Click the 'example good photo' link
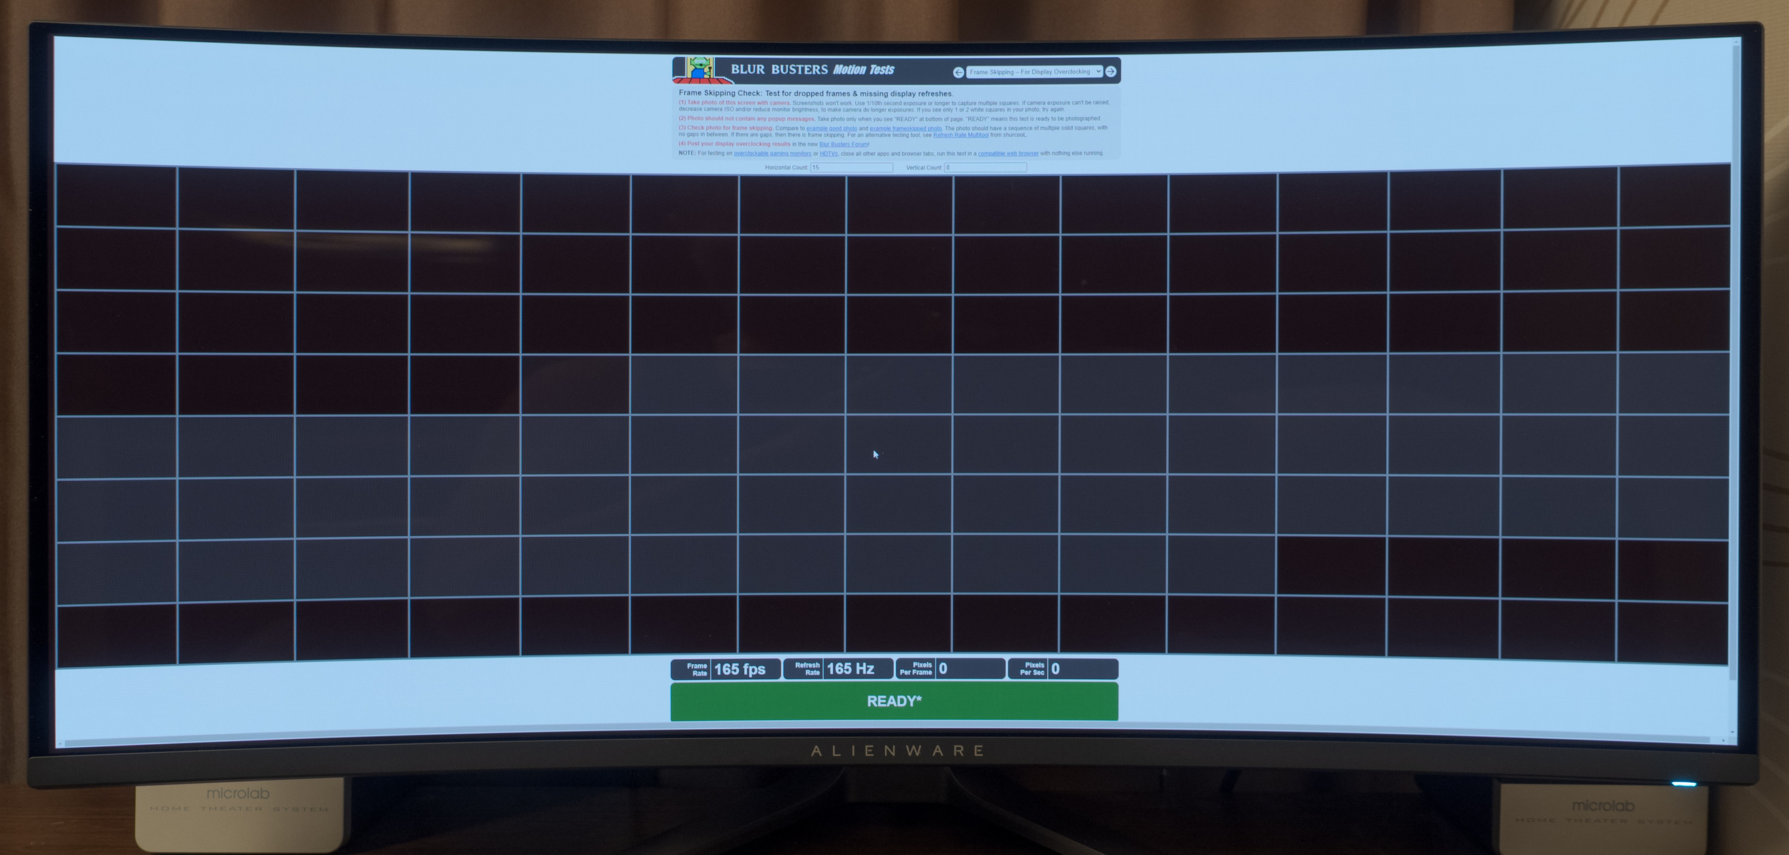 click(x=831, y=129)
